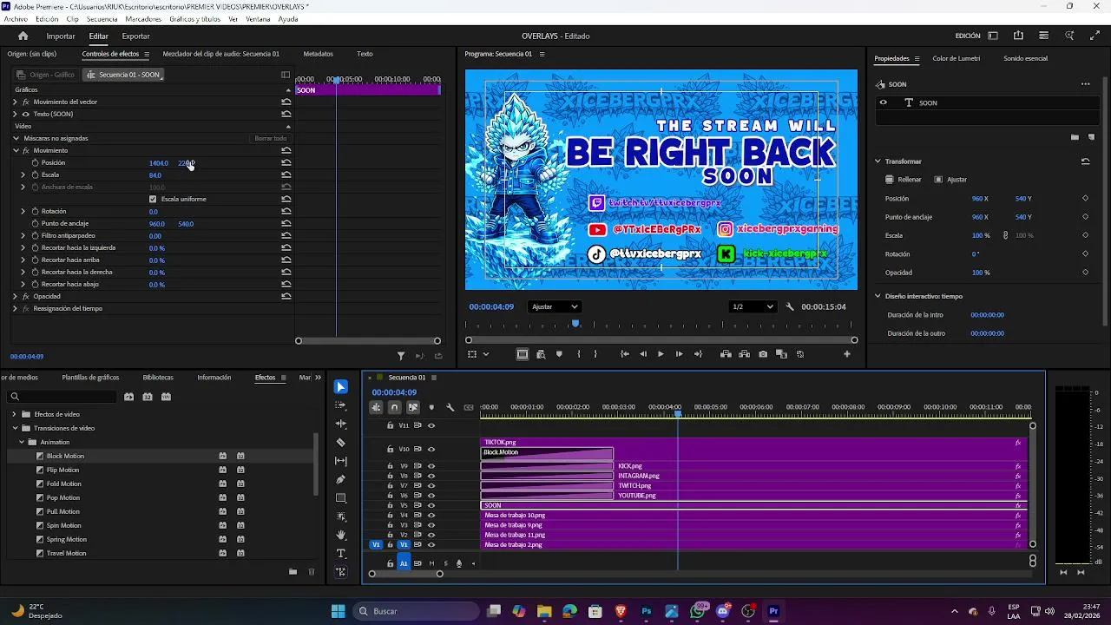Open the Marcadores menu
Screen dimensions: 1111x625
click(x=143, y=19)
